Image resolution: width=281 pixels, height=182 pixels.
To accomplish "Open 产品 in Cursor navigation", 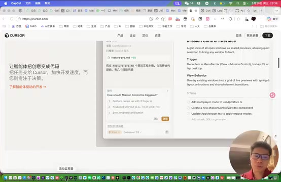I will coord(120,35).
